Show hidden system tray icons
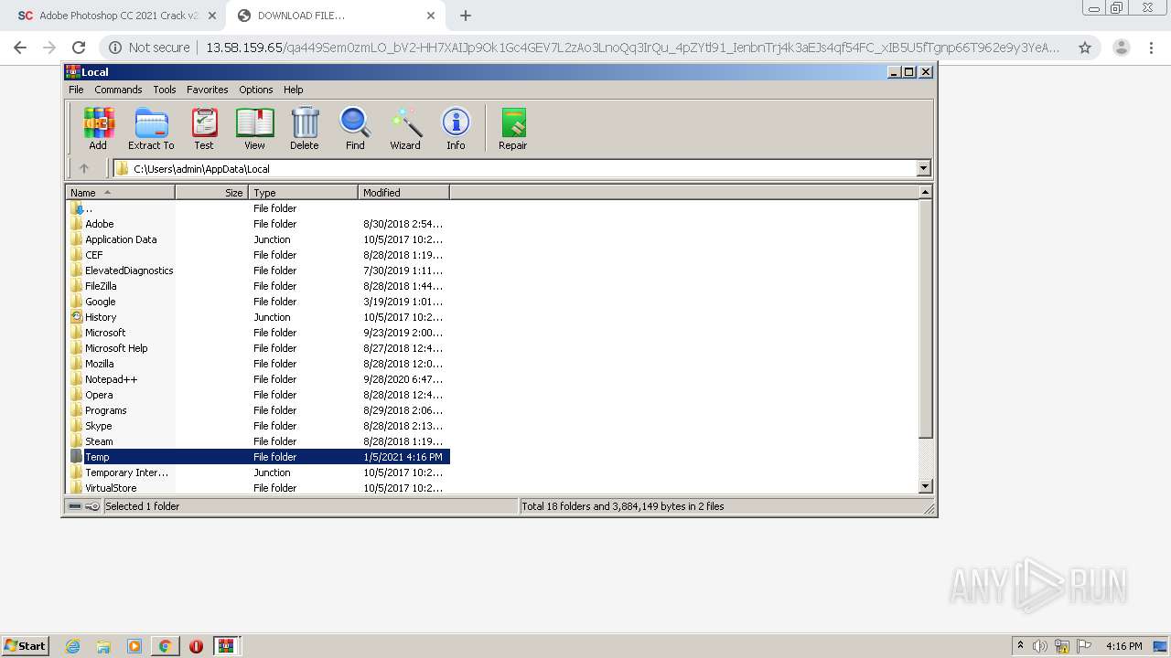This screenshot has width=1171, height=658. point(1020,645)
